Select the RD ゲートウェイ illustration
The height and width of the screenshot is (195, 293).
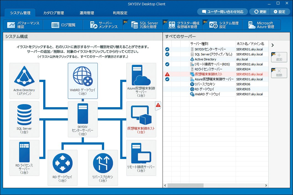(63, 168)
